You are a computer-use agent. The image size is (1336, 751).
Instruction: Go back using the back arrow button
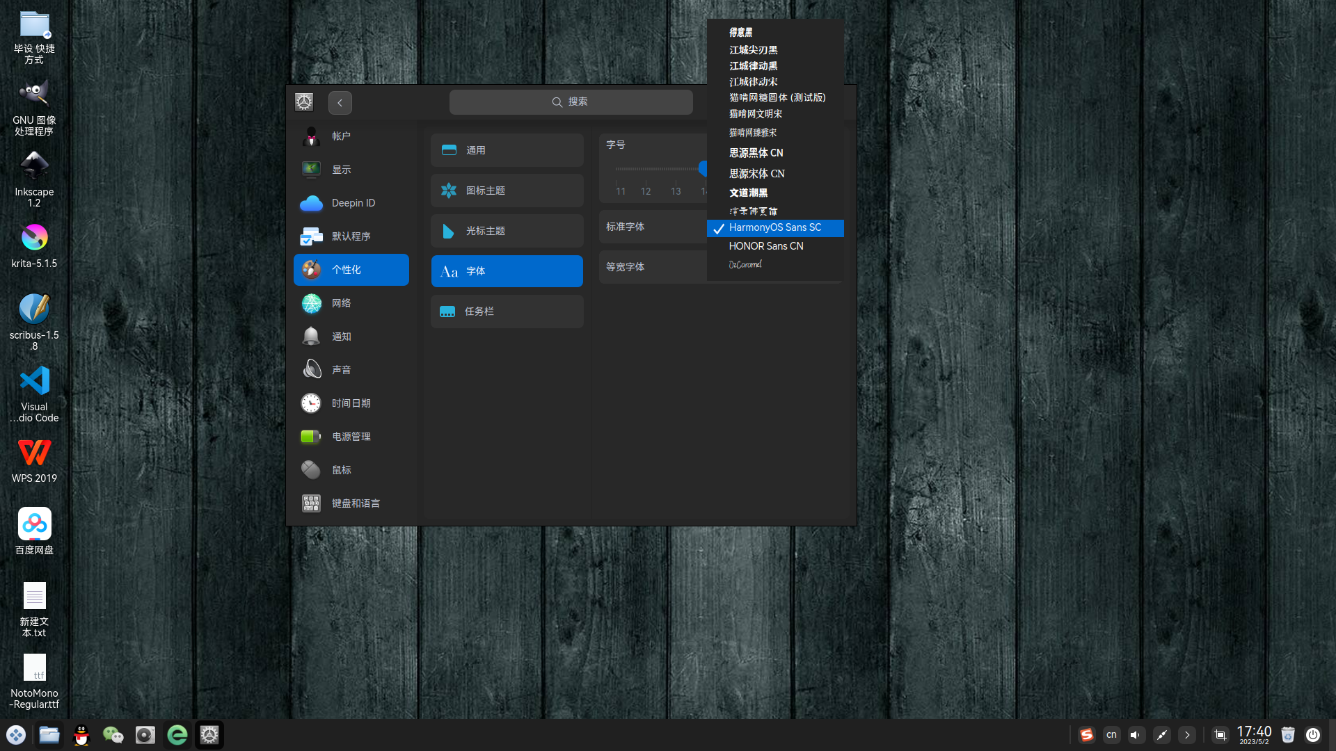tap(340, 102)
